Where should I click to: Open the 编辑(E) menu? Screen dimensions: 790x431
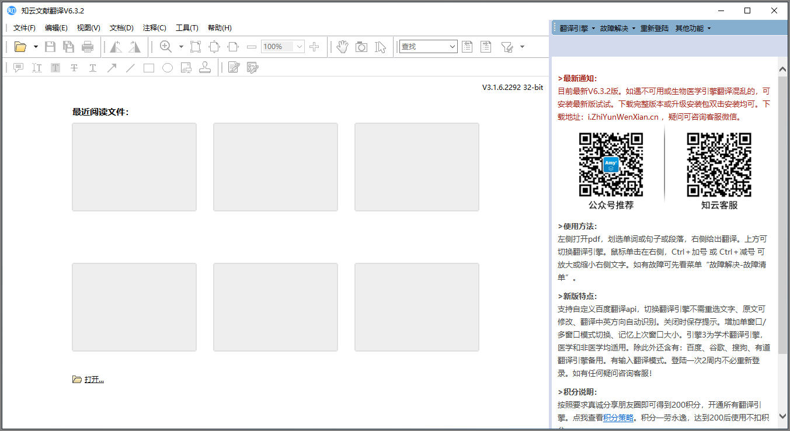pos(56,28)
